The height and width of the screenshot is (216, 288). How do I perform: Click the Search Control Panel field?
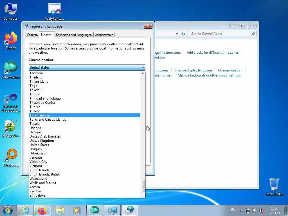220,34
